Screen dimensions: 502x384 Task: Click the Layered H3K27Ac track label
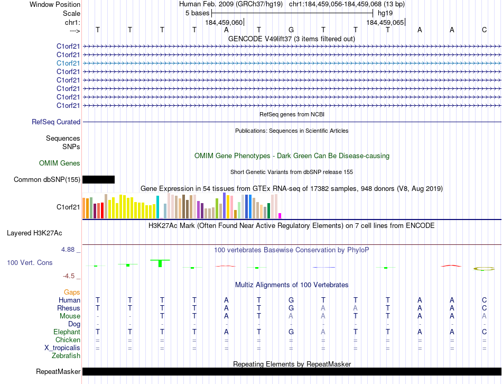(x=34, y=233)
